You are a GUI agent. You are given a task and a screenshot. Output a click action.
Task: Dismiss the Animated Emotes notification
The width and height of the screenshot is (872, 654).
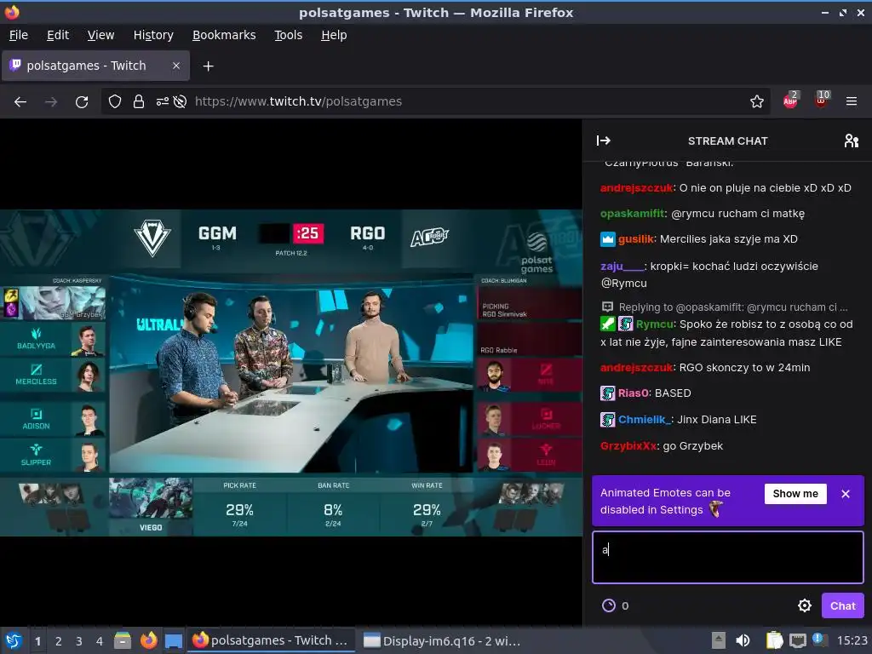[x=846, y=494]
